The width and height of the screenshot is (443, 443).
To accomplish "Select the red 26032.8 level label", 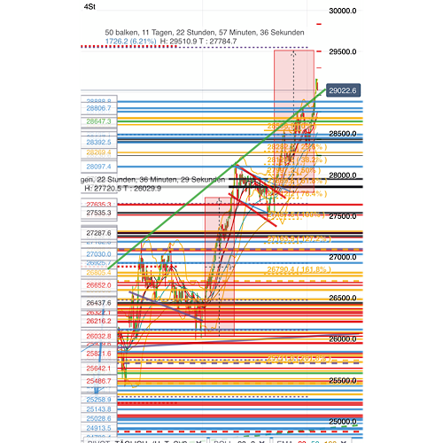I will (x=98, y=336).
